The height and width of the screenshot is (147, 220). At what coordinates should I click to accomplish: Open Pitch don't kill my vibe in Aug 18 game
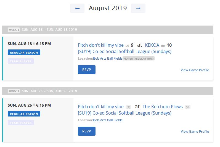coord(101,45)
